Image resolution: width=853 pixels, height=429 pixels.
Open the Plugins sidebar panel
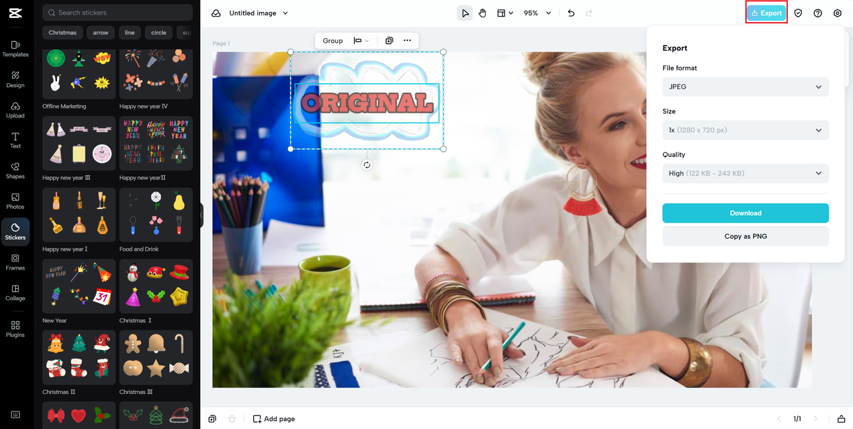15,329
